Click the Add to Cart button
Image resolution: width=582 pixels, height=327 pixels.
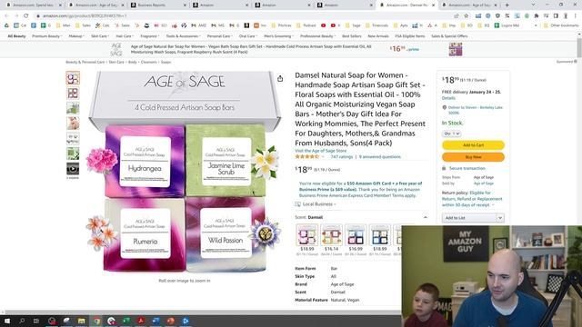(x=473, y=145)
